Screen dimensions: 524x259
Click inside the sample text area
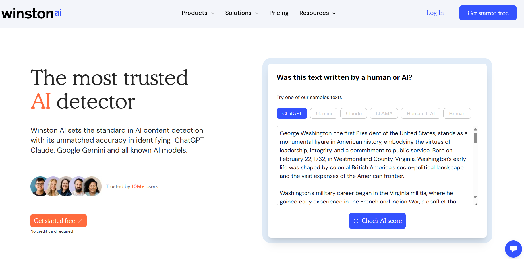372,165
